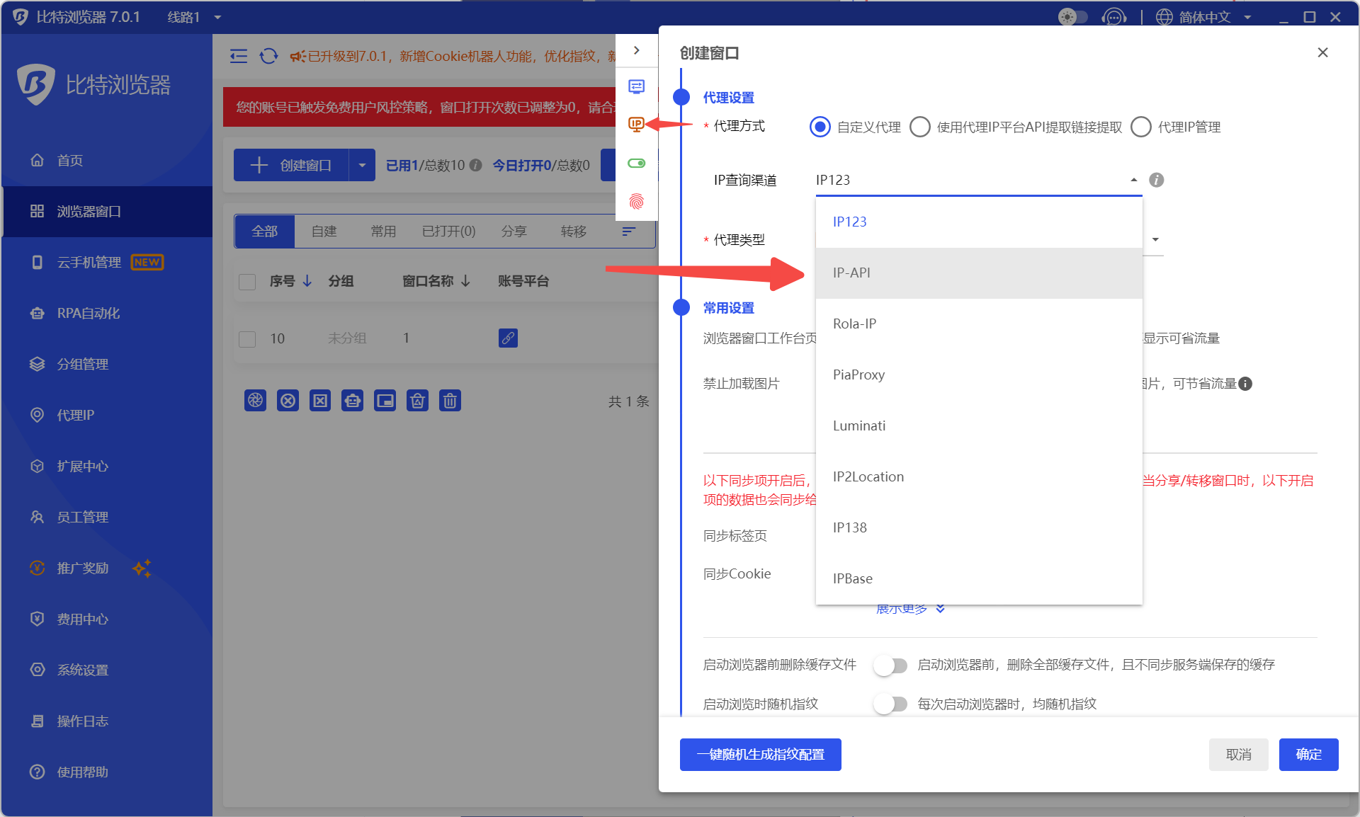
Task: Click the 创建窗口 button
Action: [291, 165]
